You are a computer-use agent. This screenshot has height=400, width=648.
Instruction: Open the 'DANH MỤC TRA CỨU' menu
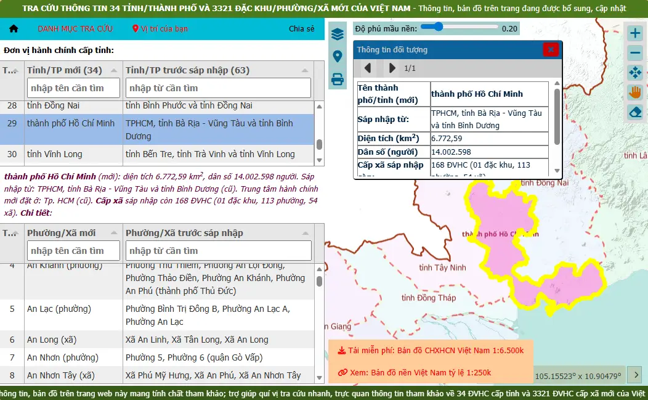pos(75,29)
